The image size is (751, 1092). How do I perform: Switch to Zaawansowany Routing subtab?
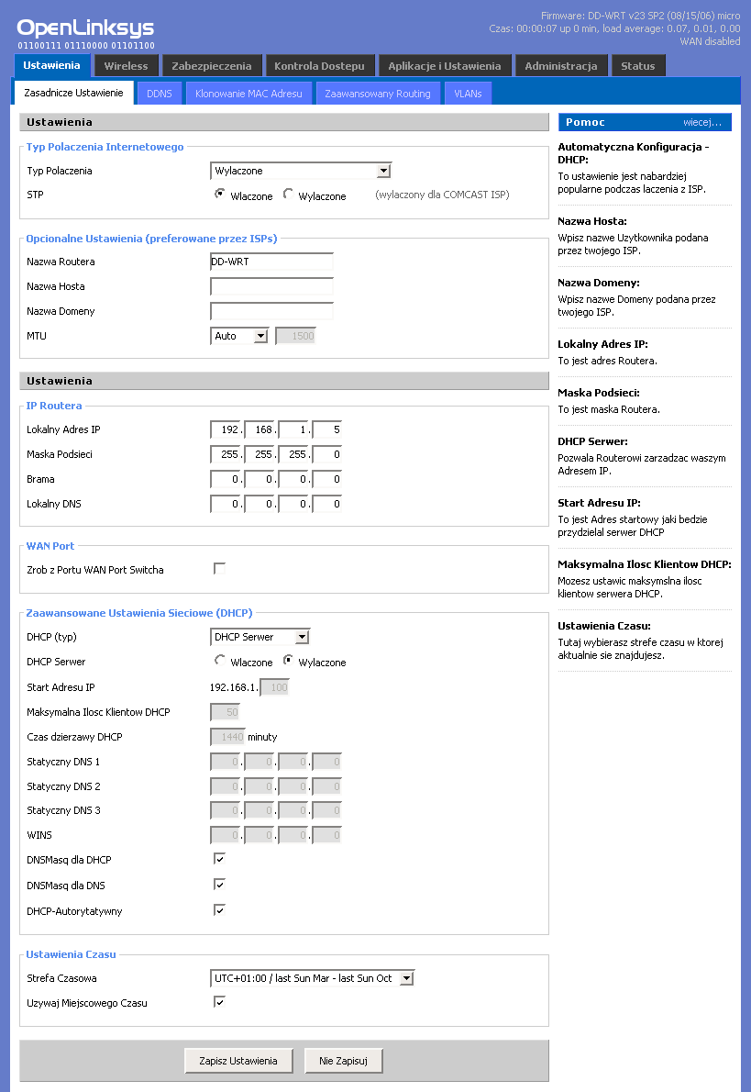pos(378,94)
